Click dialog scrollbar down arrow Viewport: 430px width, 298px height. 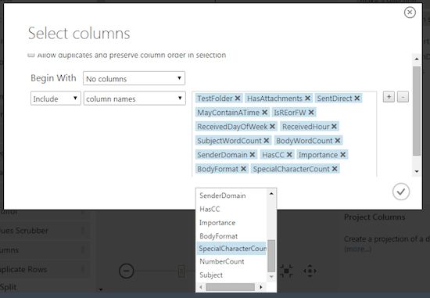[x=417, y=171]
